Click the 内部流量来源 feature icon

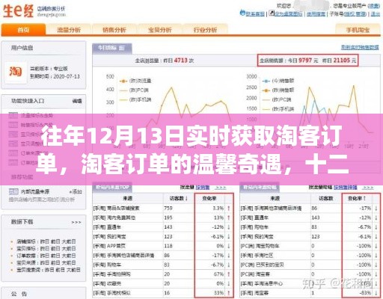tap(13, 191)
